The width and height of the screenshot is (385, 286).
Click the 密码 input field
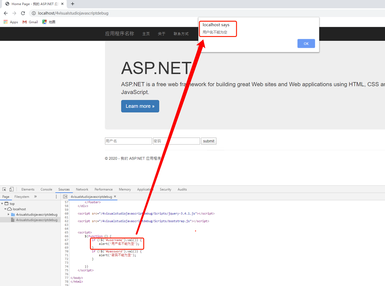(x=176, y=141)
